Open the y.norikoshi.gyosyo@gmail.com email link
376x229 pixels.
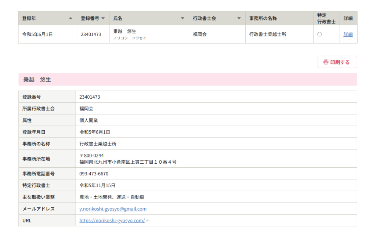[113, 209]
